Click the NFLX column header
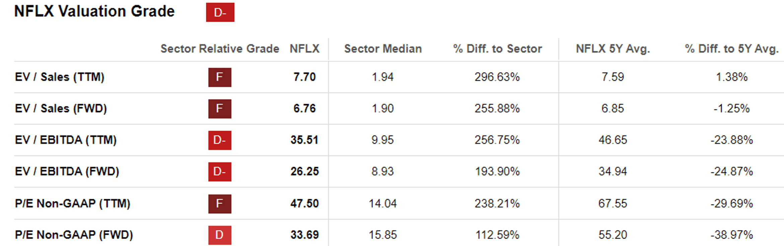 (304, 49)
